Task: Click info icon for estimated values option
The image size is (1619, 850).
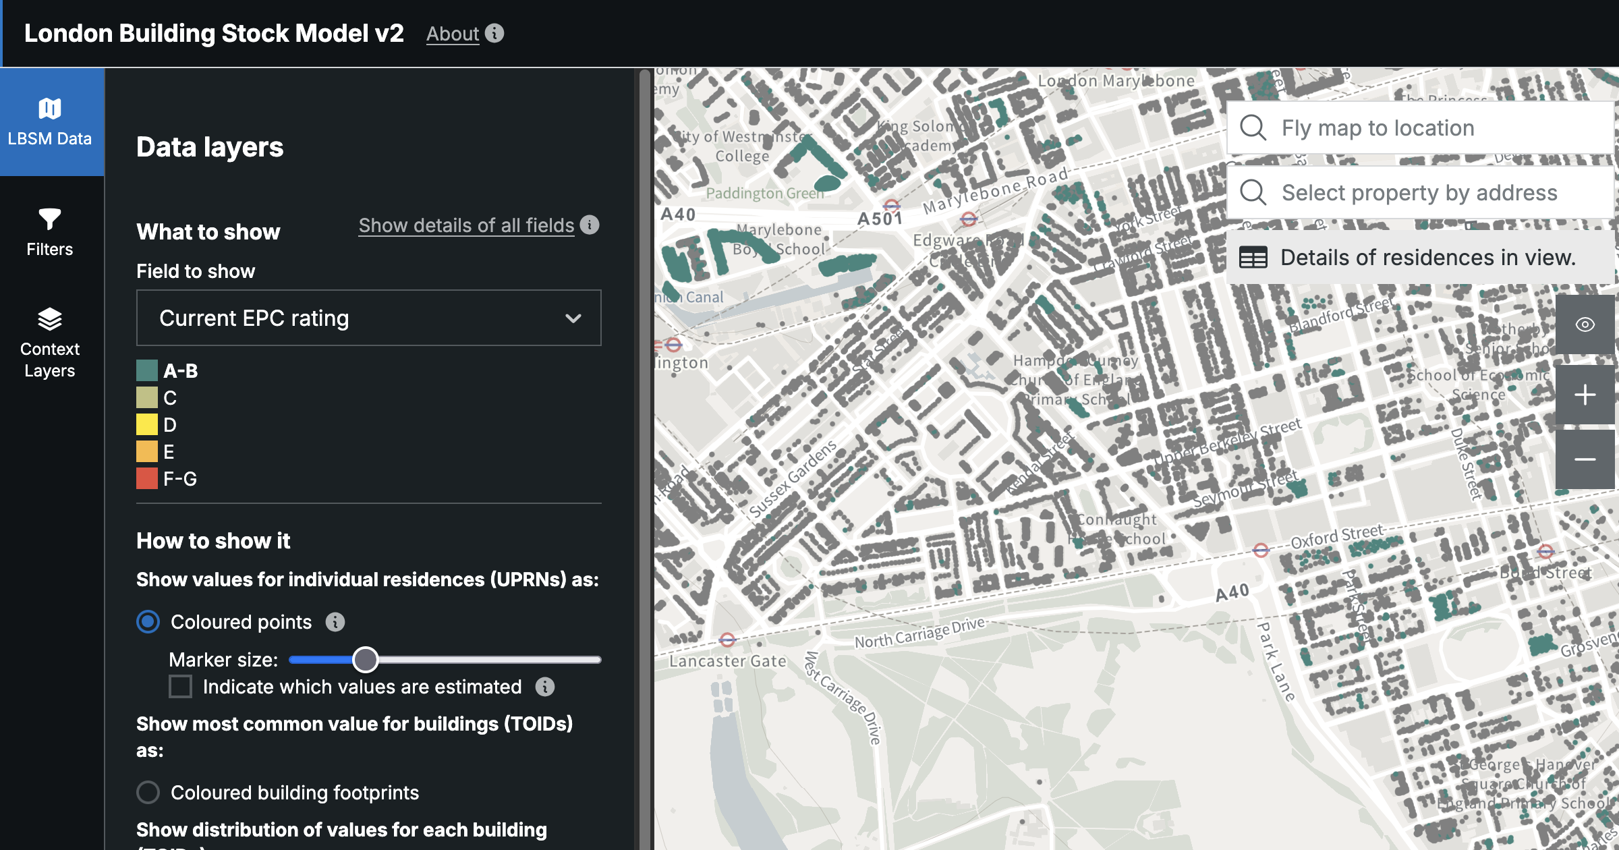Action: tap(545, 687)
